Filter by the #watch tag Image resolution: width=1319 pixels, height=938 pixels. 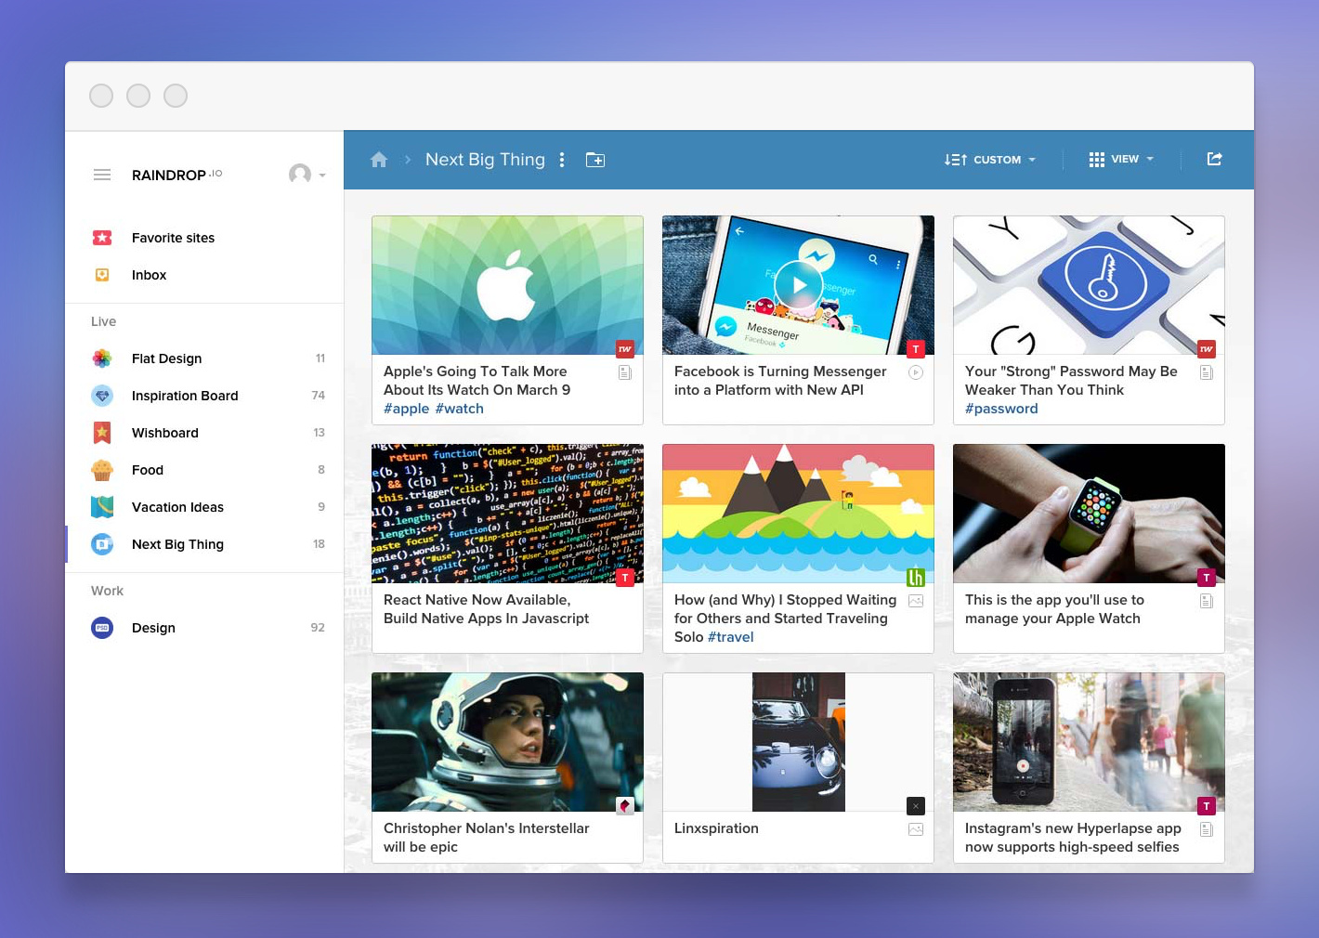coord(459,409)
